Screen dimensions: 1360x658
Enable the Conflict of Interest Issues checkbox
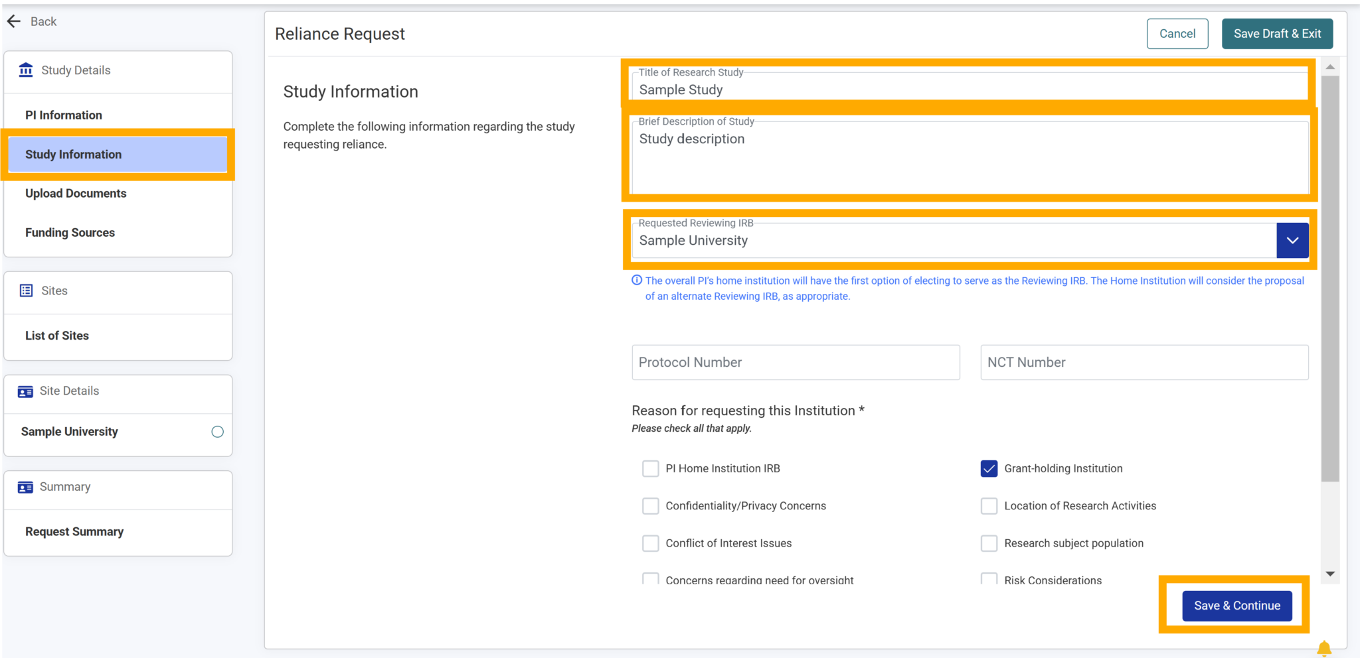click(651, 543)
